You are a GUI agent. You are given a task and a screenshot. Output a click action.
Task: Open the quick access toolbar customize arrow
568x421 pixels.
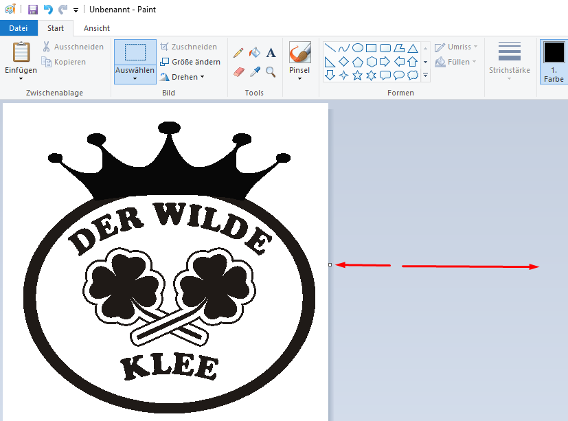[76, 10]
